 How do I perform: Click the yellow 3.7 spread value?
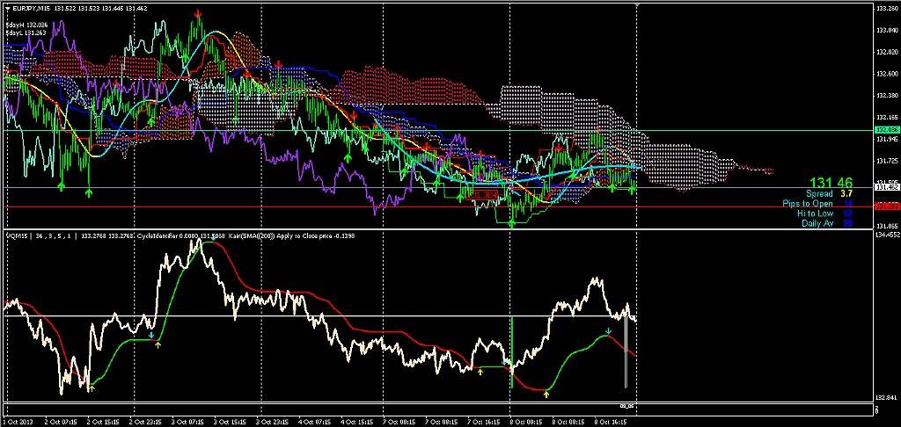coord(846,194)
